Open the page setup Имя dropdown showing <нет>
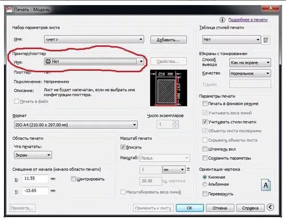Image resolution: width=286 pixels, height=222 pixels. (x=94, y=39)
